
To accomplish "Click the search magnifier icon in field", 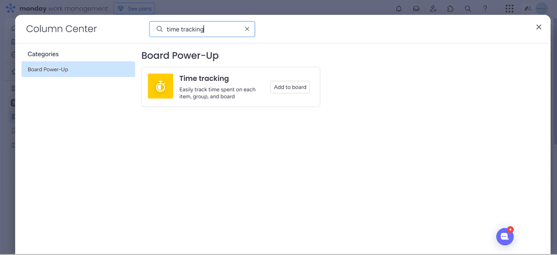I will pos(159,29).
